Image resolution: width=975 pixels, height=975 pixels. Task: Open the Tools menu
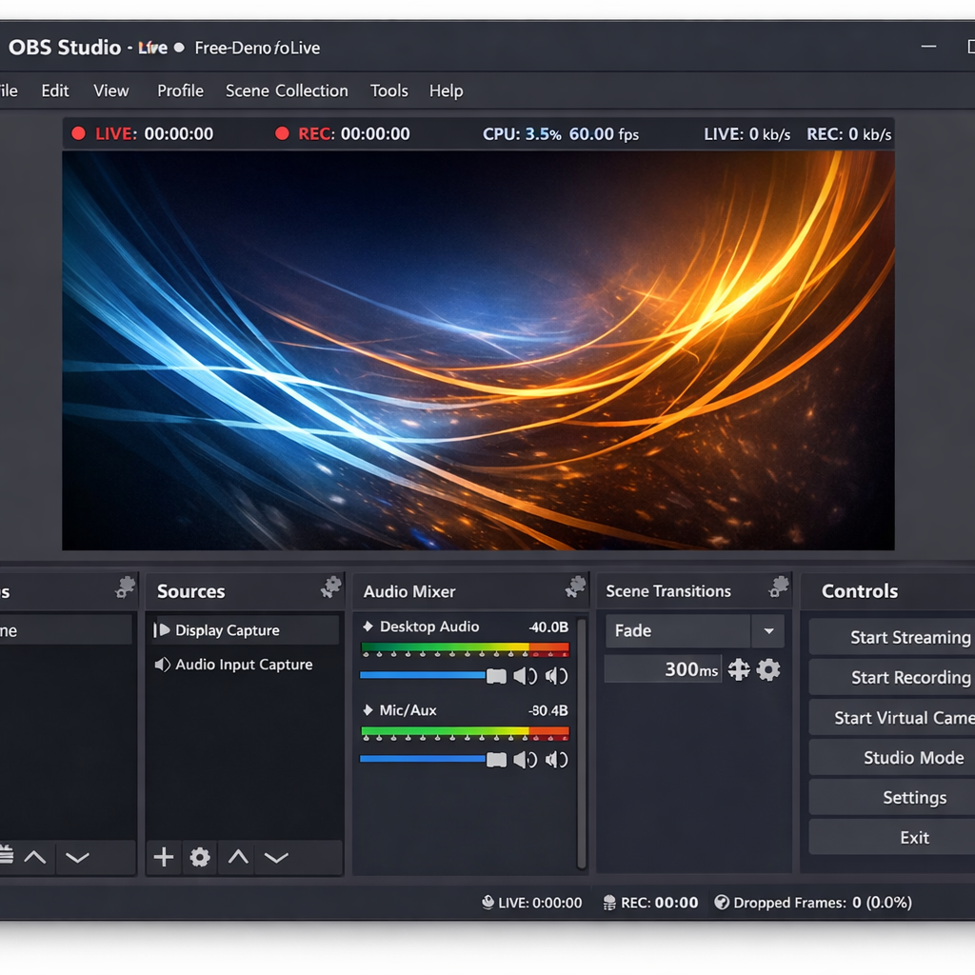click(388, 91)
